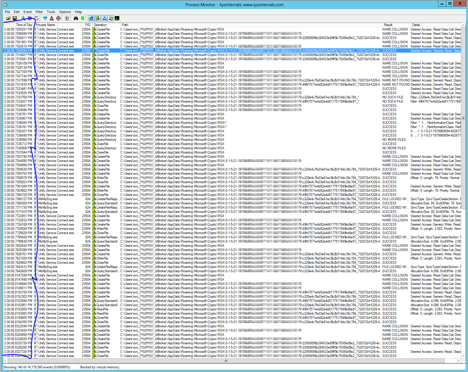Screen dimensions: 468x372
Task: Select time cell 3:38:08.8322546 PM
Action: coord(18,326)
